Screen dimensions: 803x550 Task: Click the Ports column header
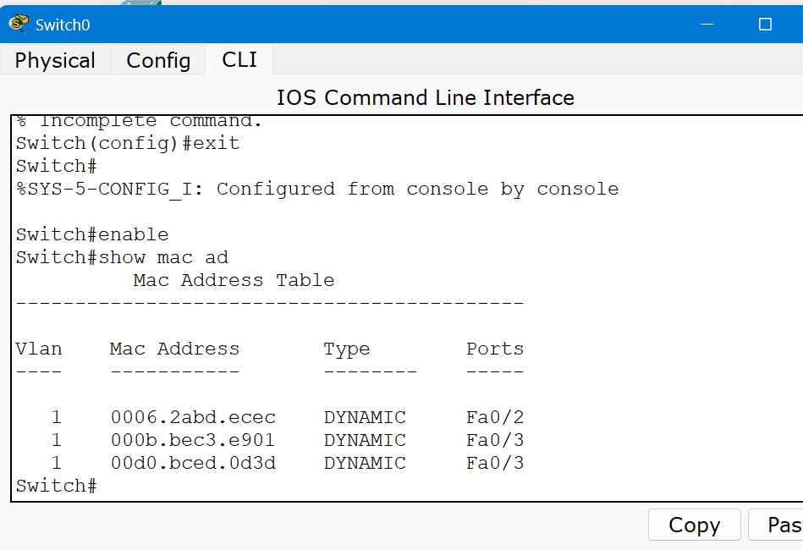[x=495, y=349]
